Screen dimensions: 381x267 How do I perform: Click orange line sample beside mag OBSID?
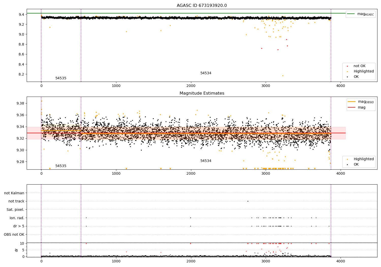coord(352,102)
